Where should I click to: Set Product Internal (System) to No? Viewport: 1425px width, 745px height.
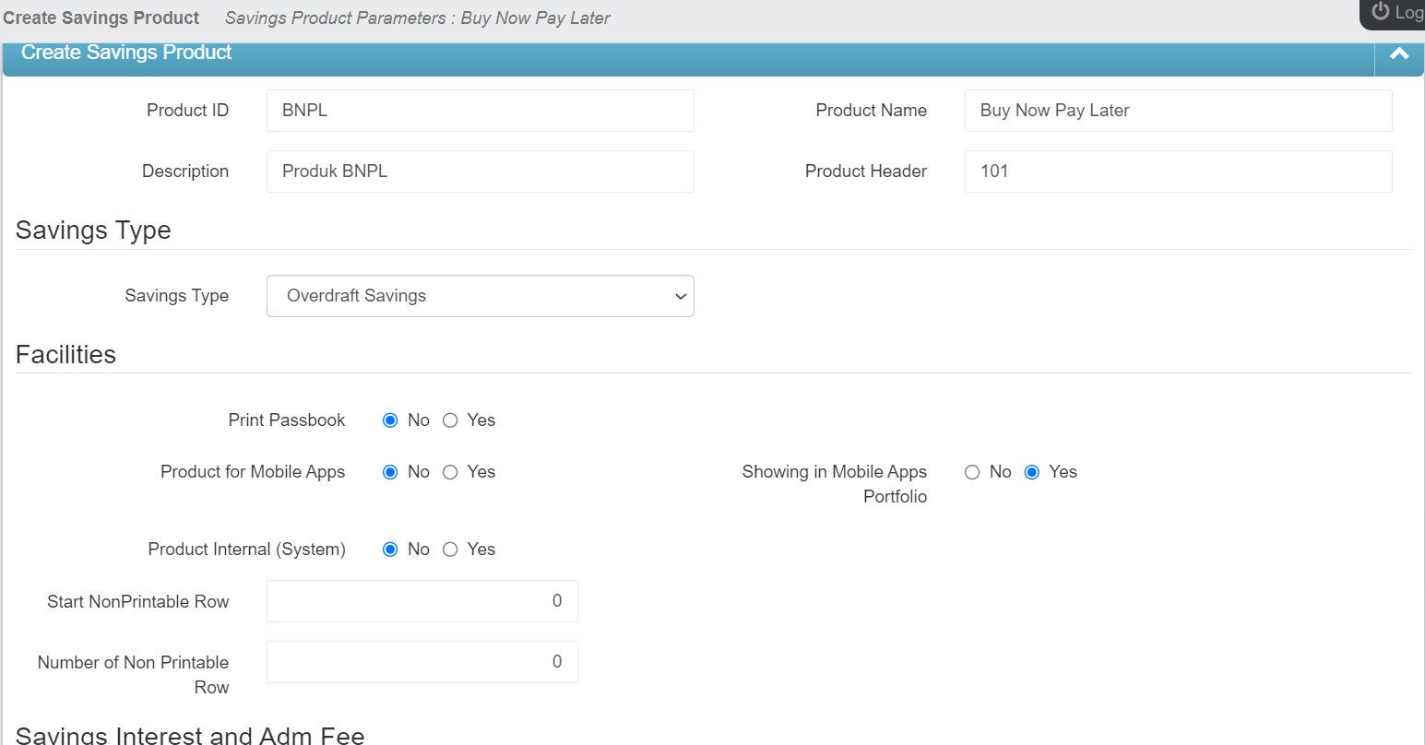point(390,550)
